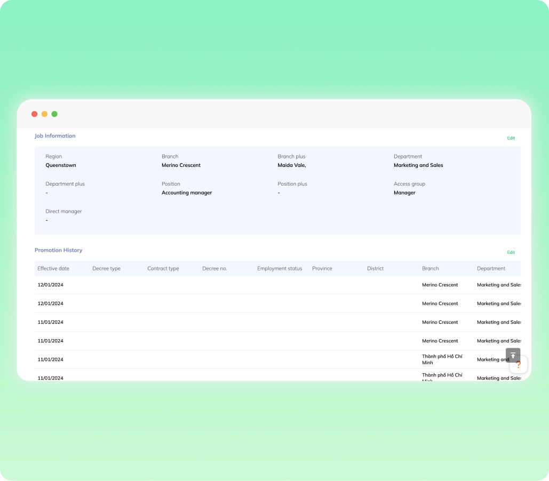Click the Job Information section heading

tap(55, 136)
